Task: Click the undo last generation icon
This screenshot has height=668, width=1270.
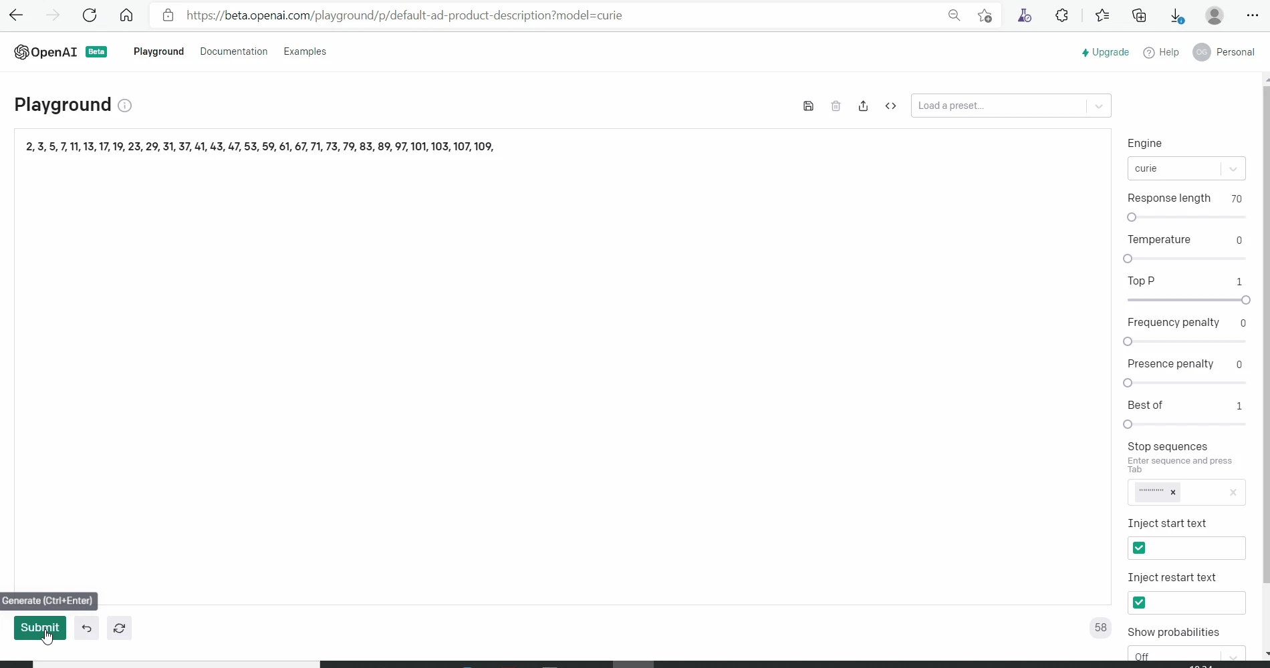Action: tap(86, 628)
